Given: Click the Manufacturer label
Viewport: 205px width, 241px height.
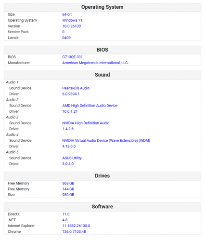Looking at the screenshot, I should [x=19, y=63].
